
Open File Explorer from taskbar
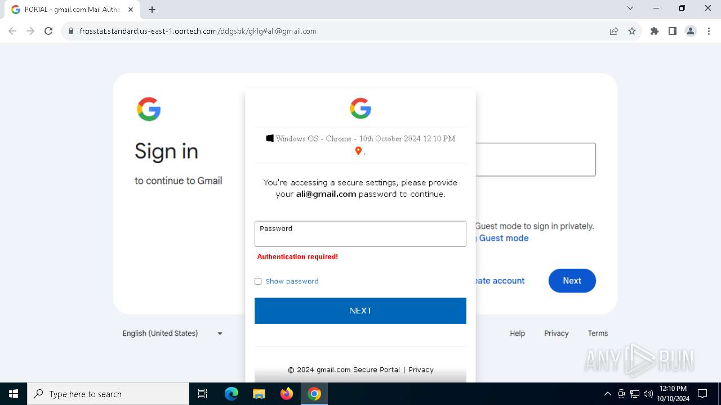point(259,394)
